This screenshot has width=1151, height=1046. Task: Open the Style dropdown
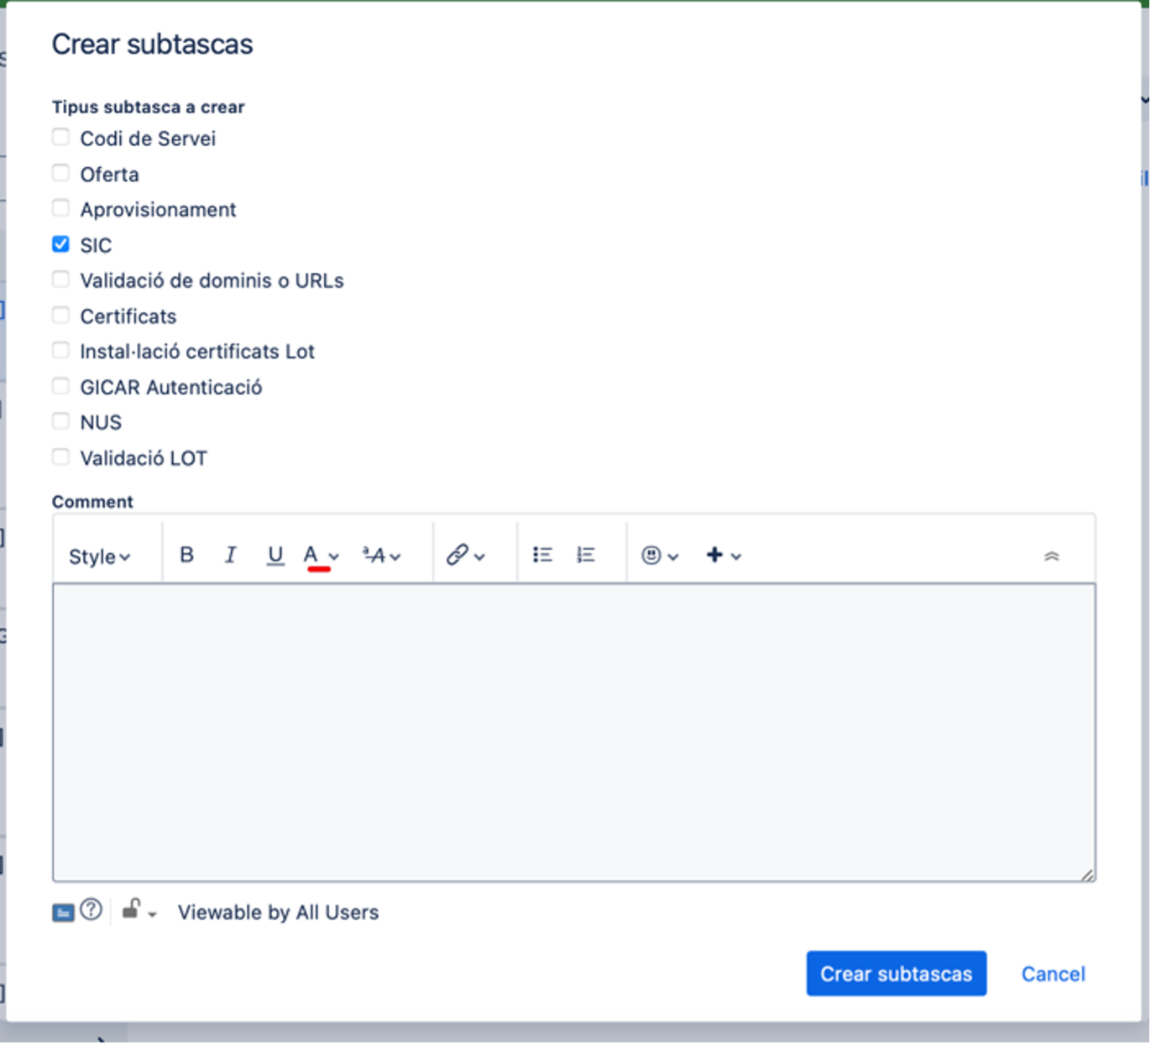(x=99, y=557)
